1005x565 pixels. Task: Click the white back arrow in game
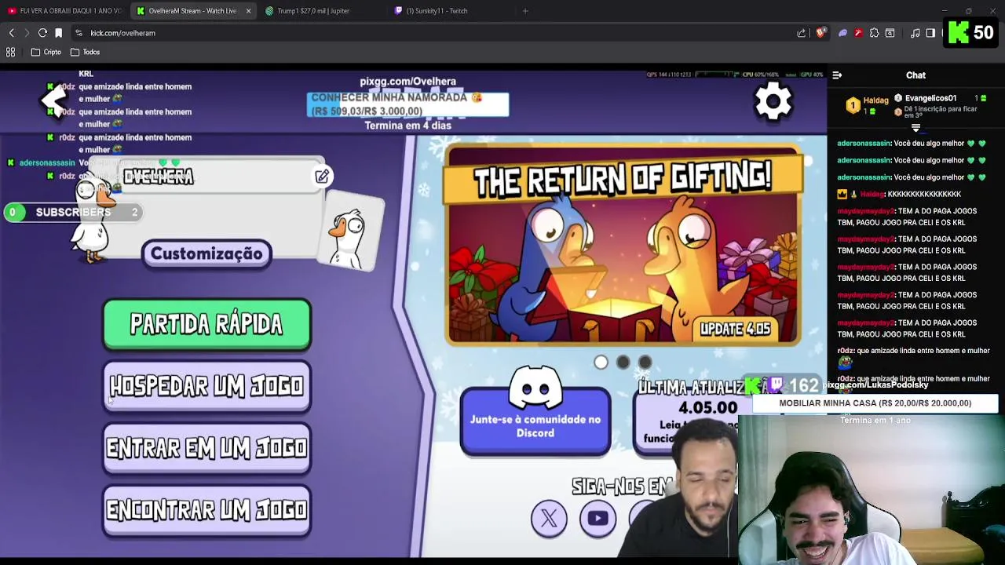click(x=54, y=100)
